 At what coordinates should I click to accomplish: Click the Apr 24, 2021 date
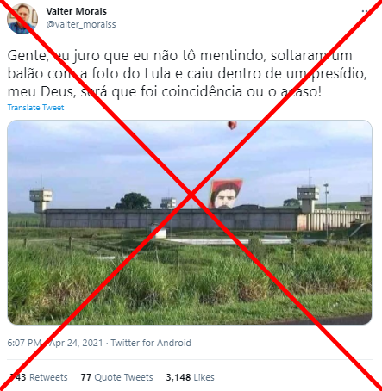(x=76, y=343)
